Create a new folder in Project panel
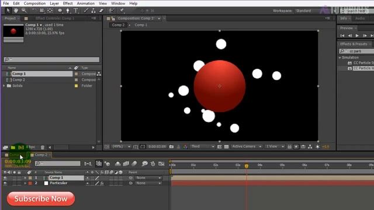The width and height of the screenshot is (374, 210). coord(13,148)
